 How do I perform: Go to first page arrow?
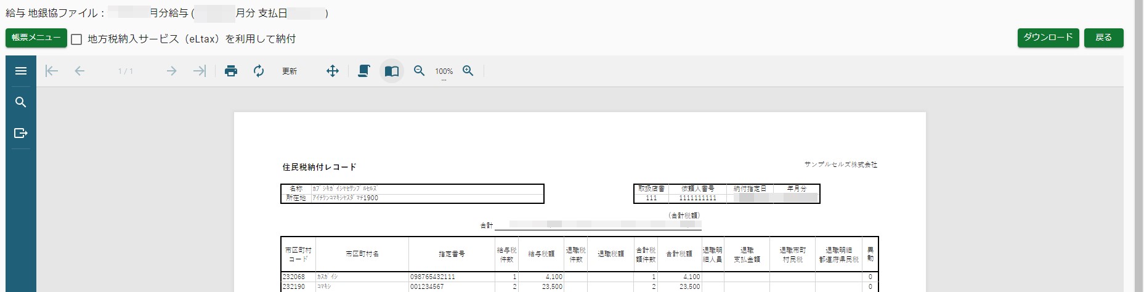click(x=52, y=71)
